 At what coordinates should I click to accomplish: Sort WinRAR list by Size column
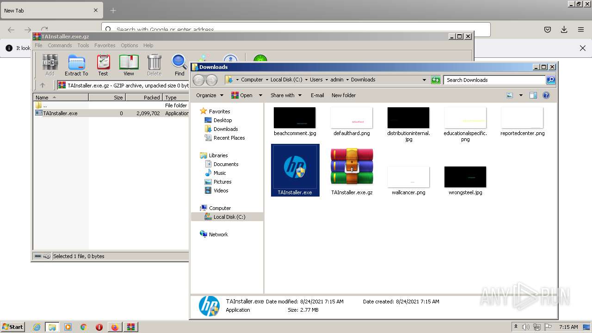107,98
